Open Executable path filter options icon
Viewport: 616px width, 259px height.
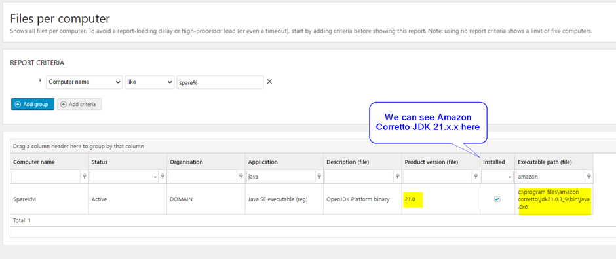pyautogui.click(x=589, y=177)
